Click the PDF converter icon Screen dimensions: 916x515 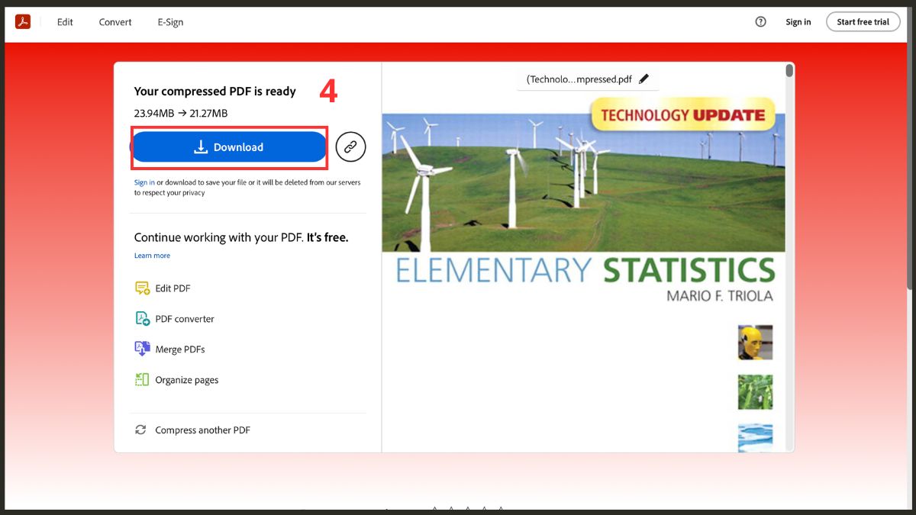click(142, 319)
